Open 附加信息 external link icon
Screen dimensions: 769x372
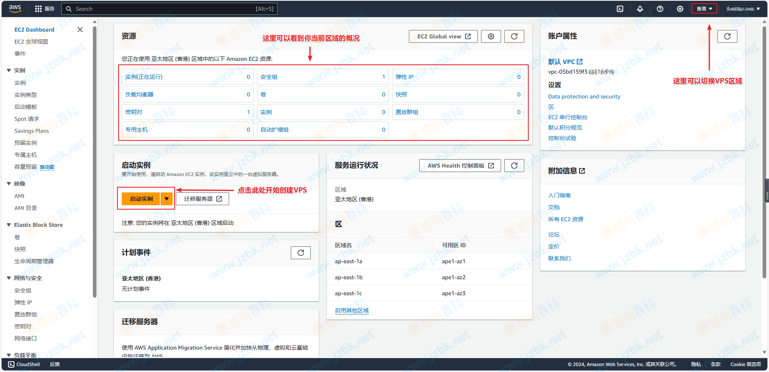[x=582, y=171]
